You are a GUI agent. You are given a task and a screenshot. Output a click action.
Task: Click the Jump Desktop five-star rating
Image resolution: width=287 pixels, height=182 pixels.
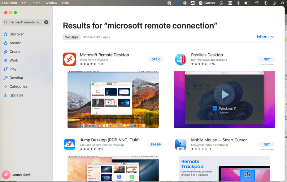(x=88, y=149)
